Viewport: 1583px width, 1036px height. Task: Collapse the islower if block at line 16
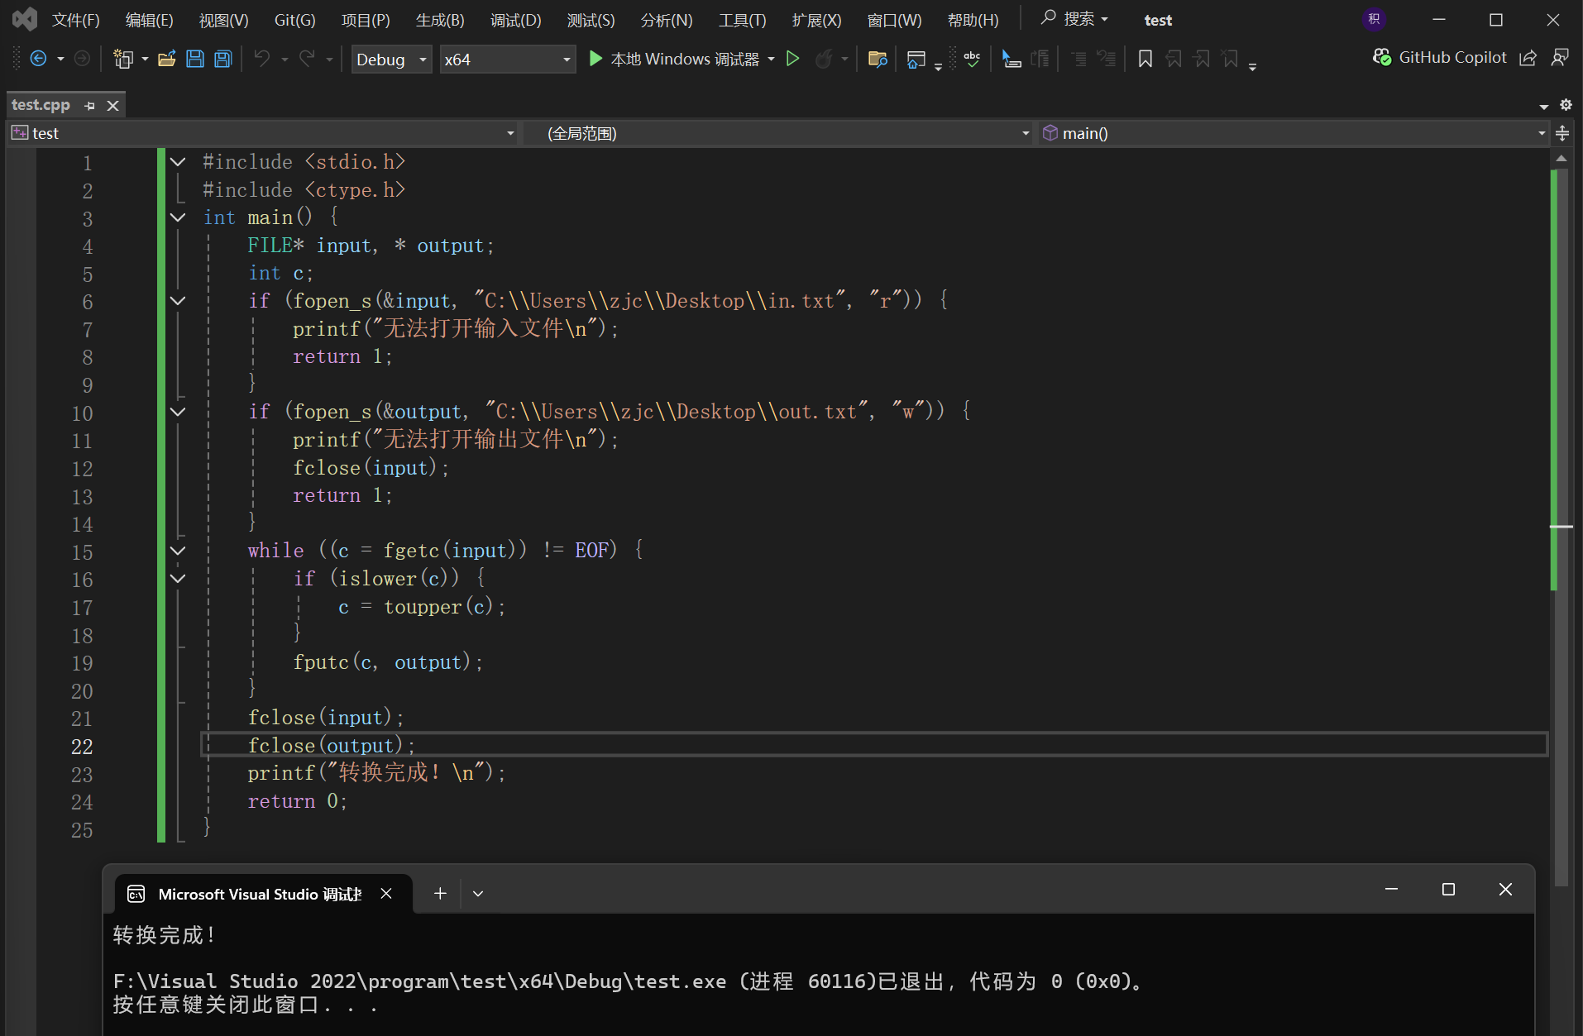coord(178,579)
